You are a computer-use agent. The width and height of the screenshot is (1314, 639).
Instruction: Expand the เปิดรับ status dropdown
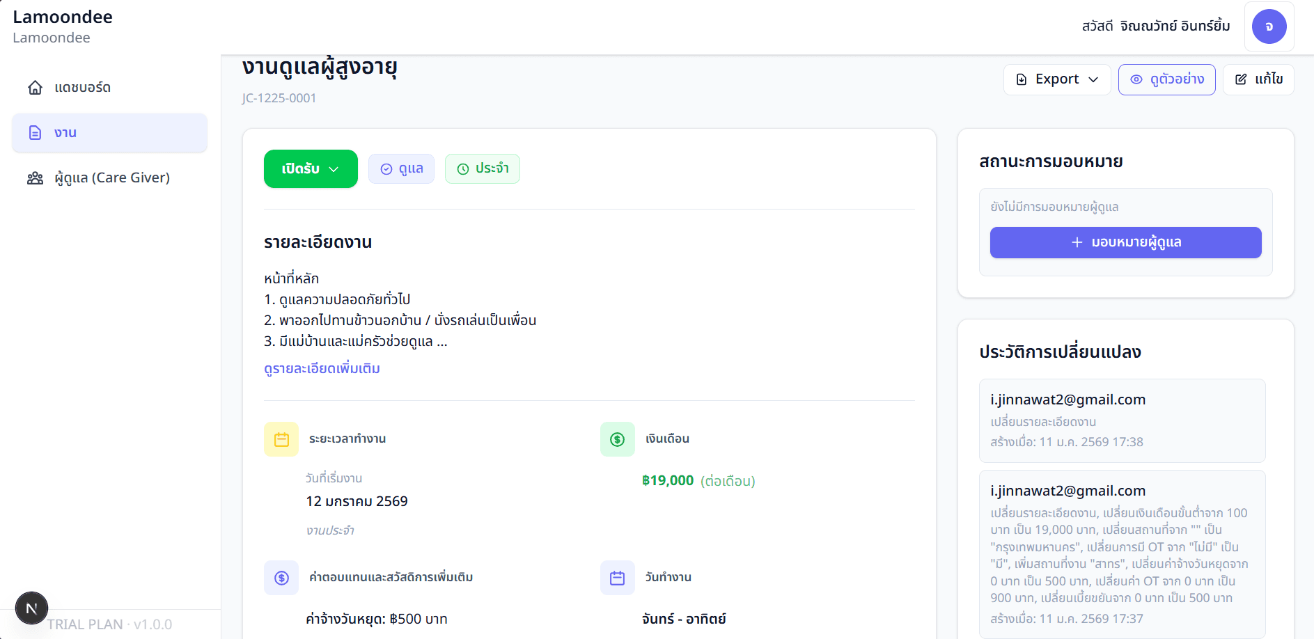(x=311, y=169)
